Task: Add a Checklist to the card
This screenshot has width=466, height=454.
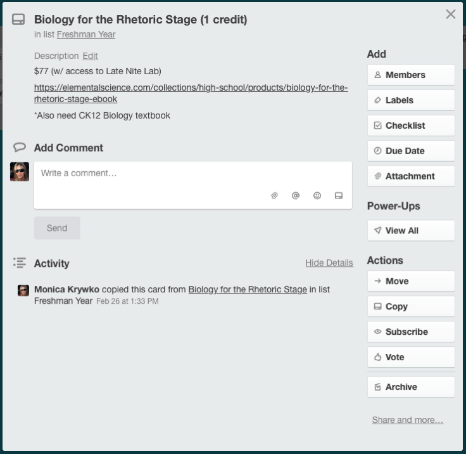Action: tap(411, 126)
